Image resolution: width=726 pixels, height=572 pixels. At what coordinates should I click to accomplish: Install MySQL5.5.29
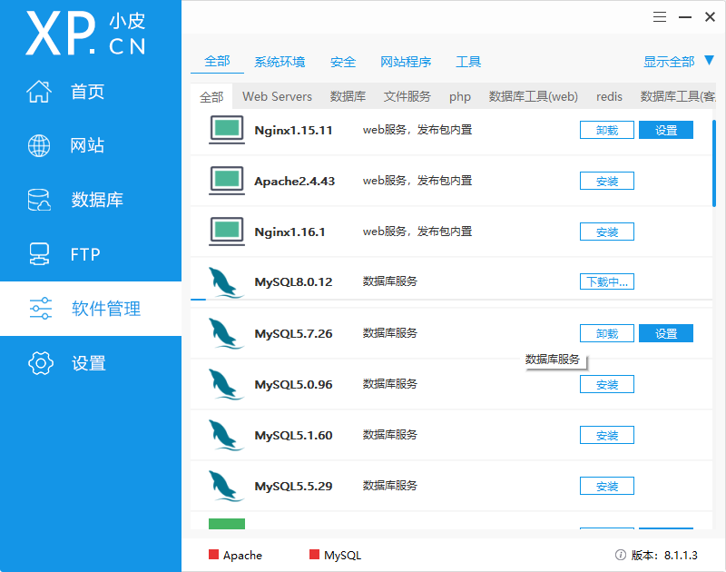click(607, 487)
